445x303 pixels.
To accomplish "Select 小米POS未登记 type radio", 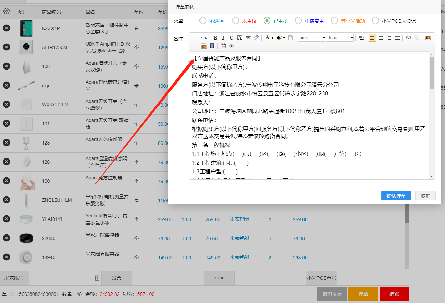I will [375, 21].
